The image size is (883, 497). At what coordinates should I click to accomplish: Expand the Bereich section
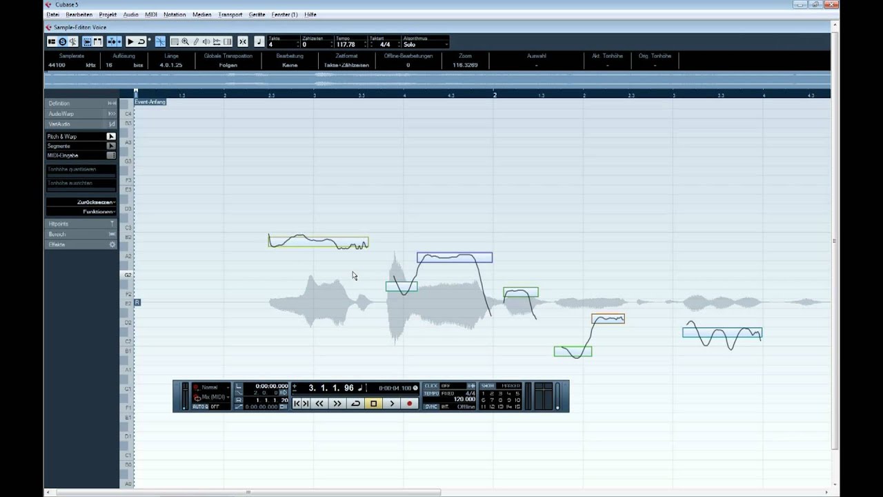pos(81,235)
